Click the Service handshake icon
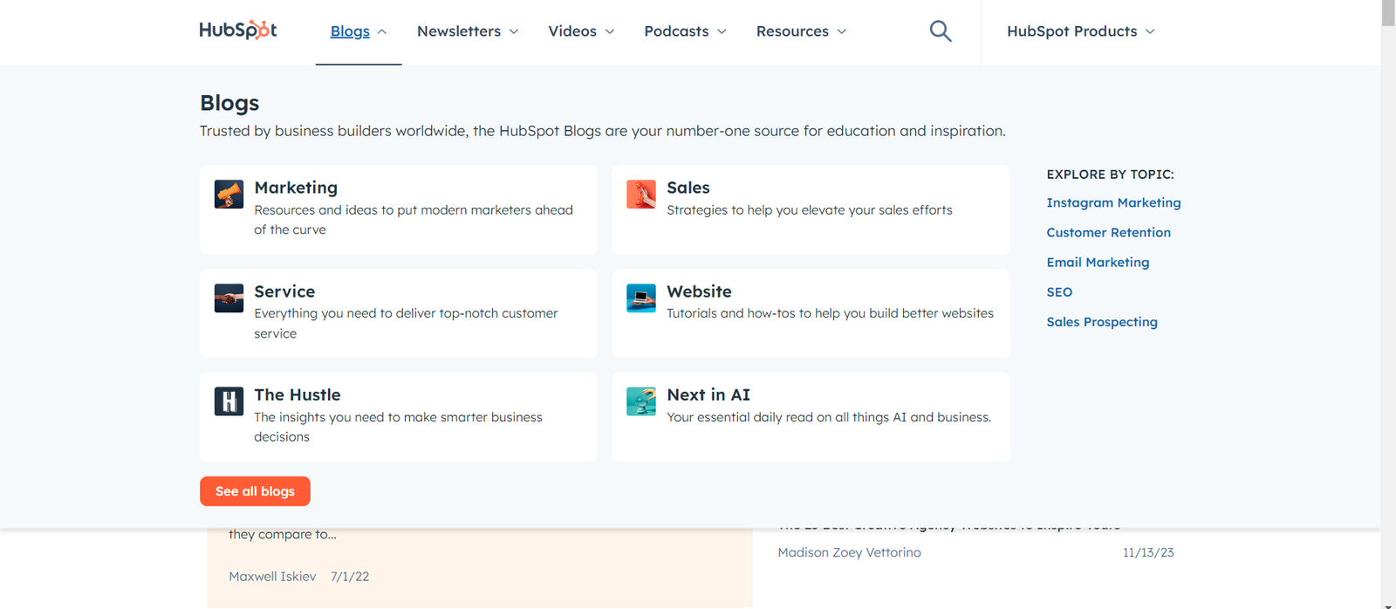 click(x=229, y=298)
